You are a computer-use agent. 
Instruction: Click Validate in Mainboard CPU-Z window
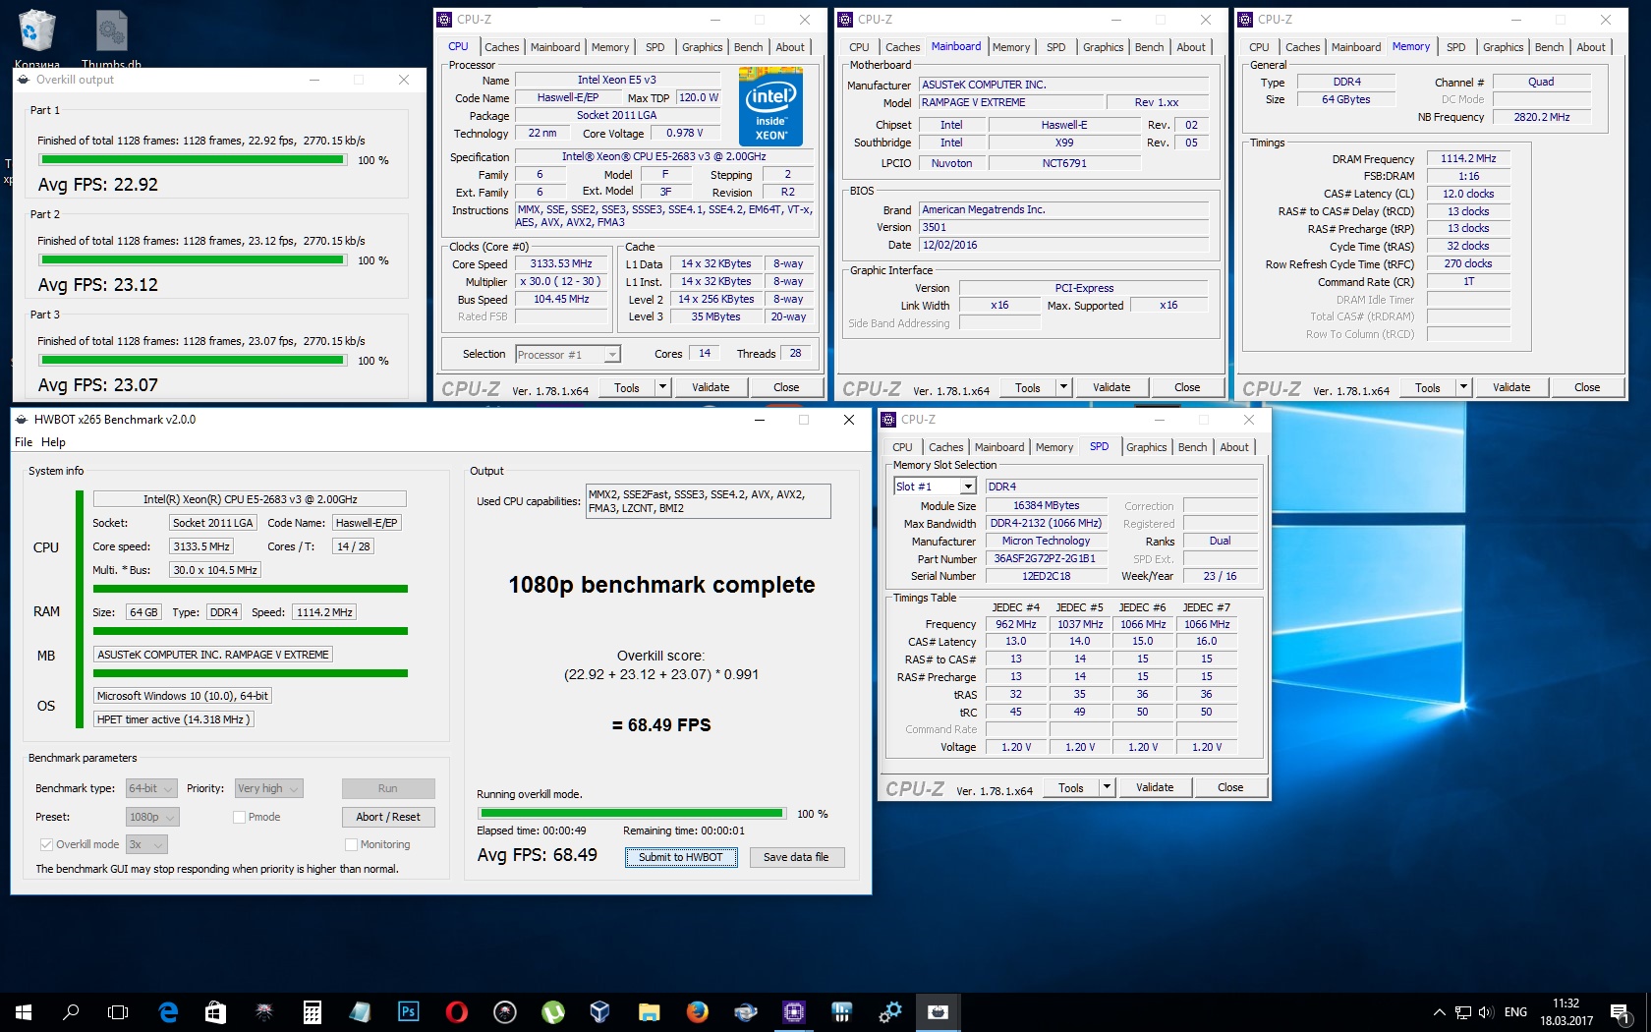(x=1111, y=387)
